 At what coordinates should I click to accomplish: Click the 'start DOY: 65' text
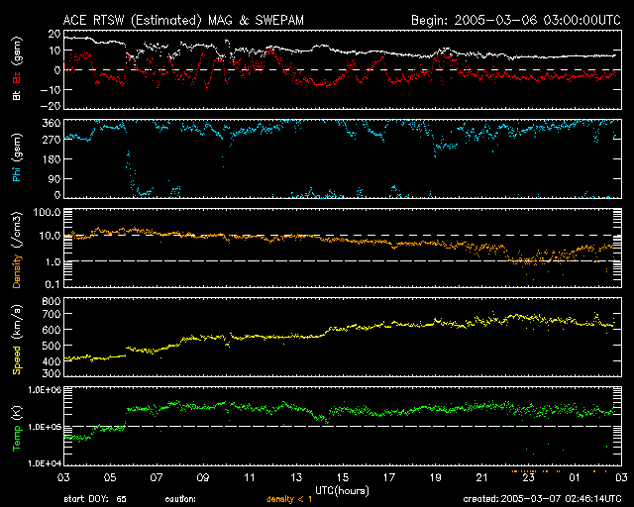click(95, 499)
